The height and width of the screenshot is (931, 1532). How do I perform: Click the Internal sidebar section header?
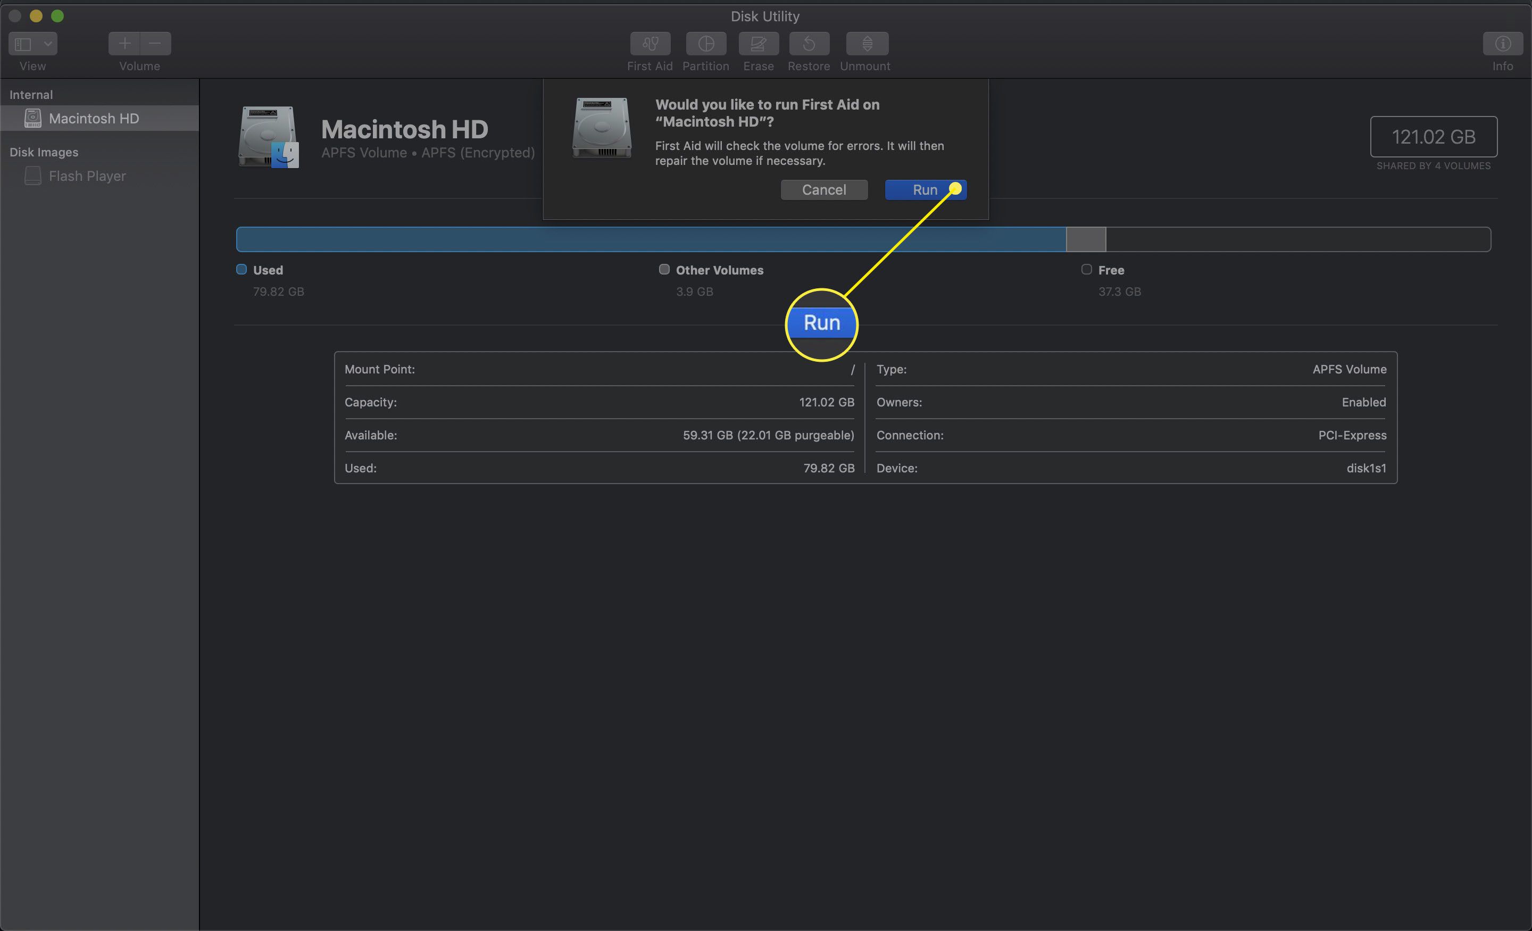pos(31,95)
